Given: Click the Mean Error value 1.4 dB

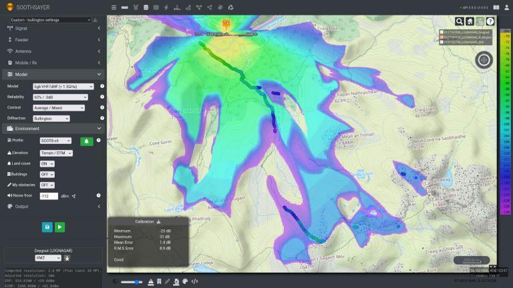Looking at the screenshot, I should coord(165,243).
